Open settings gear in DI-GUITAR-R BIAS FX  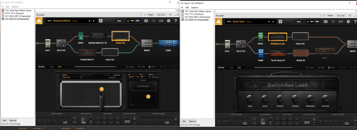[348, 21]
